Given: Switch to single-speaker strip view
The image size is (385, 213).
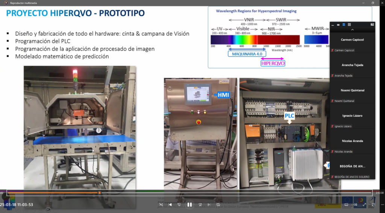Looking at the screenshot, I should (338, 24).
